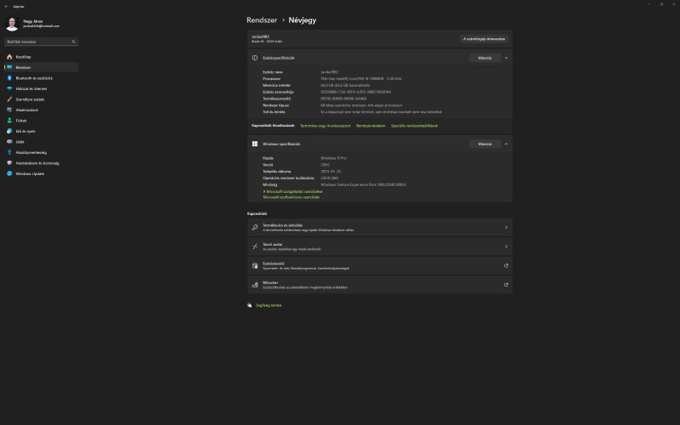
Task: Open A Microsoft szolgáltatási szerződése link
Action: (292, 191)
